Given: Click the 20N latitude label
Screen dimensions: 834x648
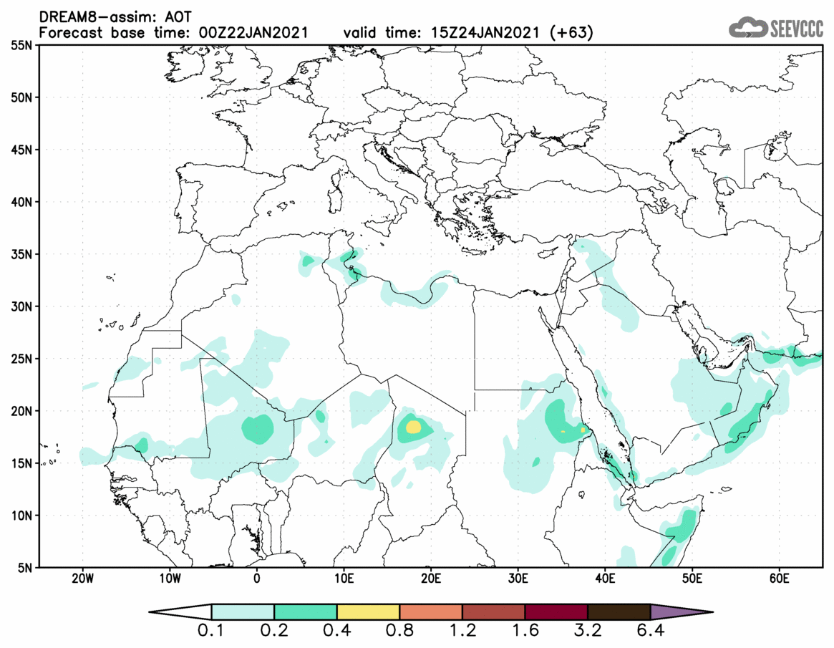Looking at the screenshot, I should point(21,411).
